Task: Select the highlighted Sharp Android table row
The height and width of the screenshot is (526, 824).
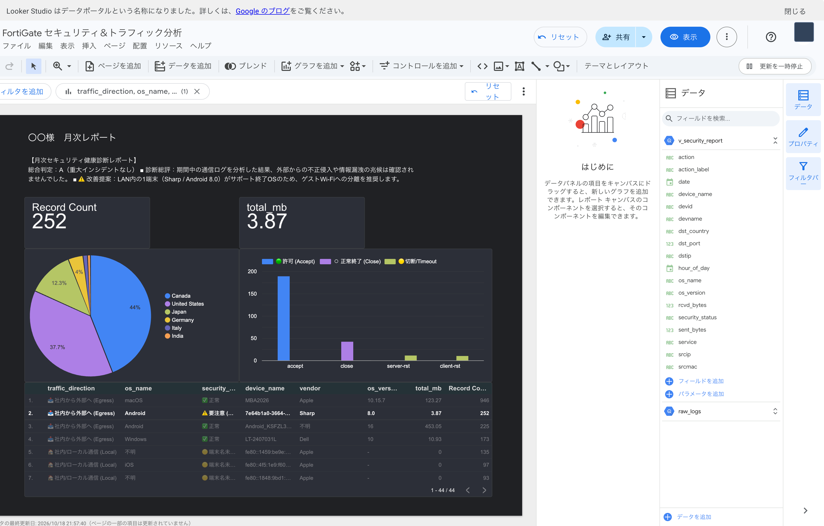Action: coord(258,413)
